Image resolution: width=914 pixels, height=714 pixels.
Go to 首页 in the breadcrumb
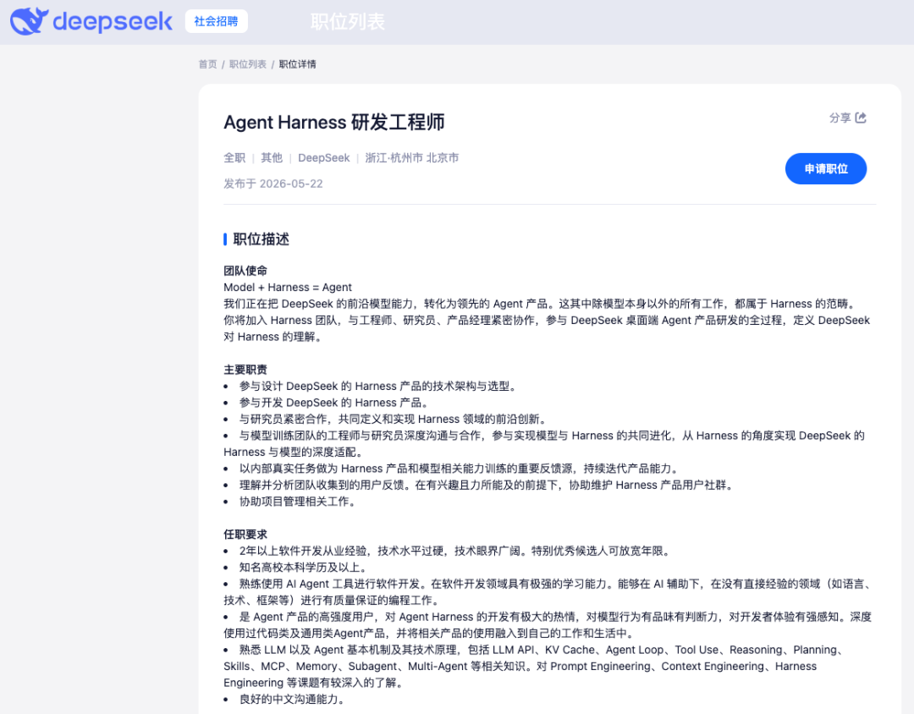pyautogui.click(x=207, y=64)
